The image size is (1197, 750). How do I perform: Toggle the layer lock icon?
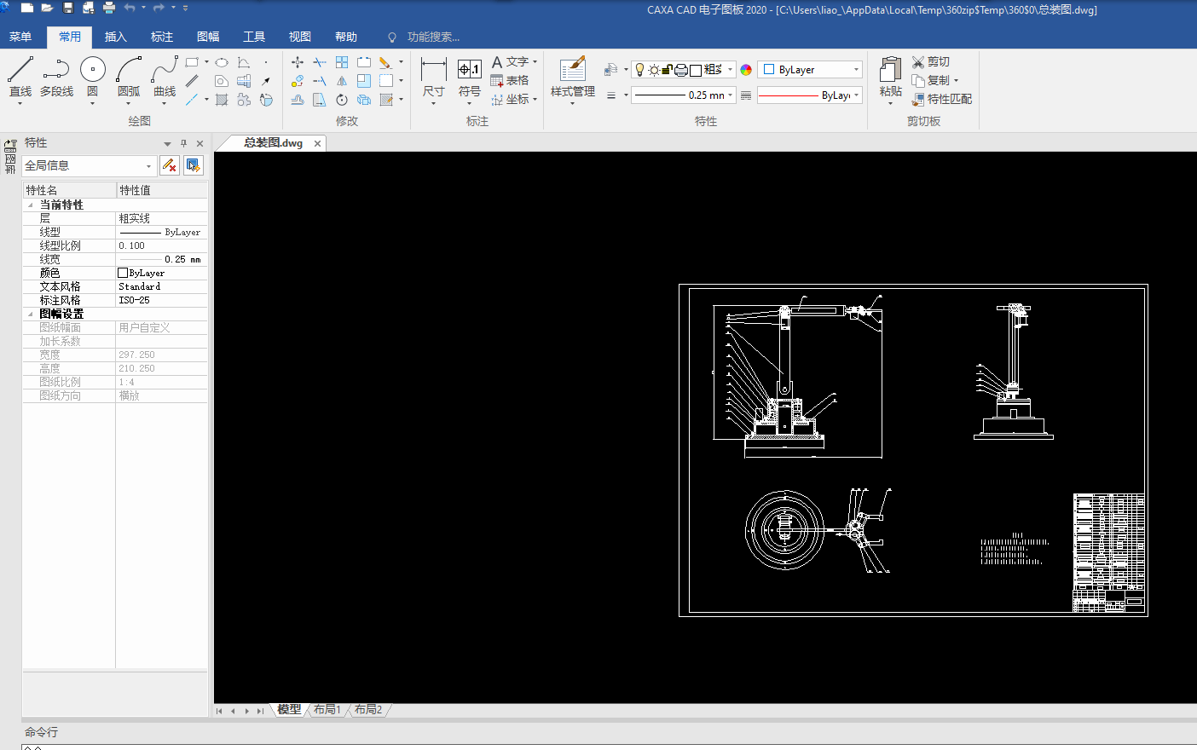(x=667, y=70)
